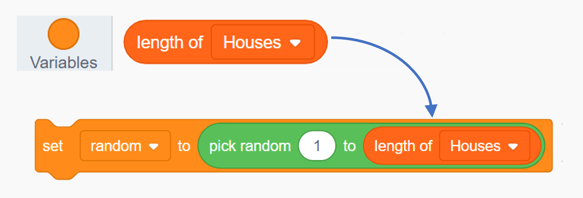Click the white arrow beside random

pos(154,147)
